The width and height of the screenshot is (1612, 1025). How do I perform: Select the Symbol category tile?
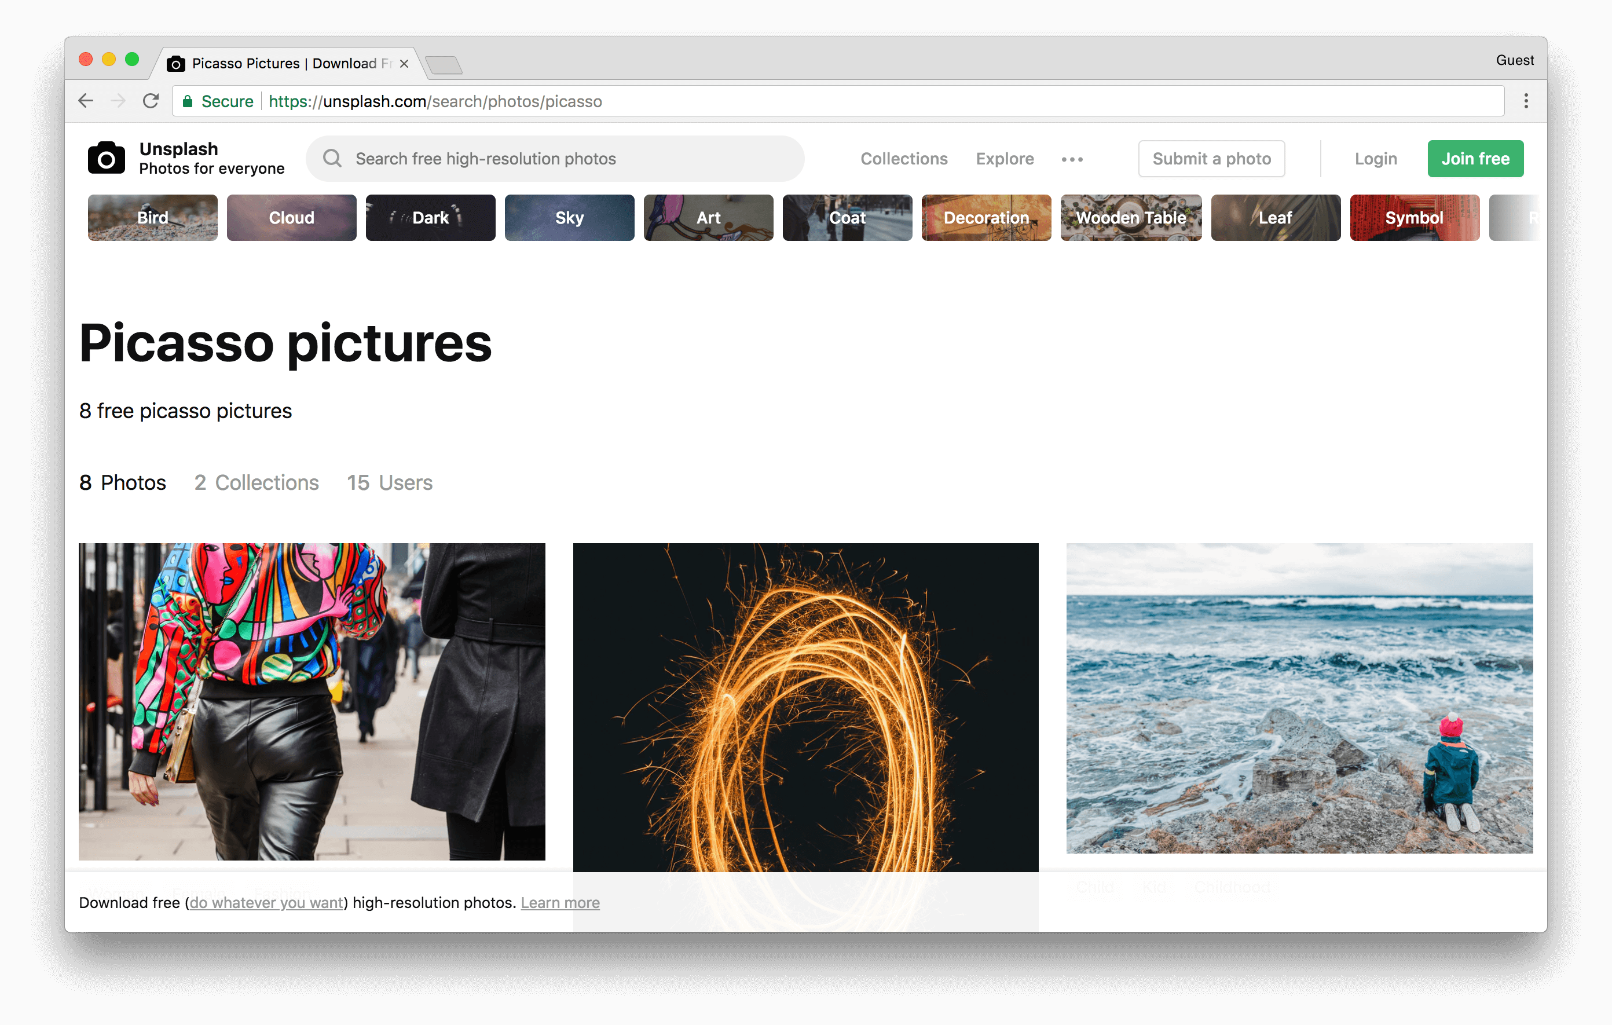1415,218
